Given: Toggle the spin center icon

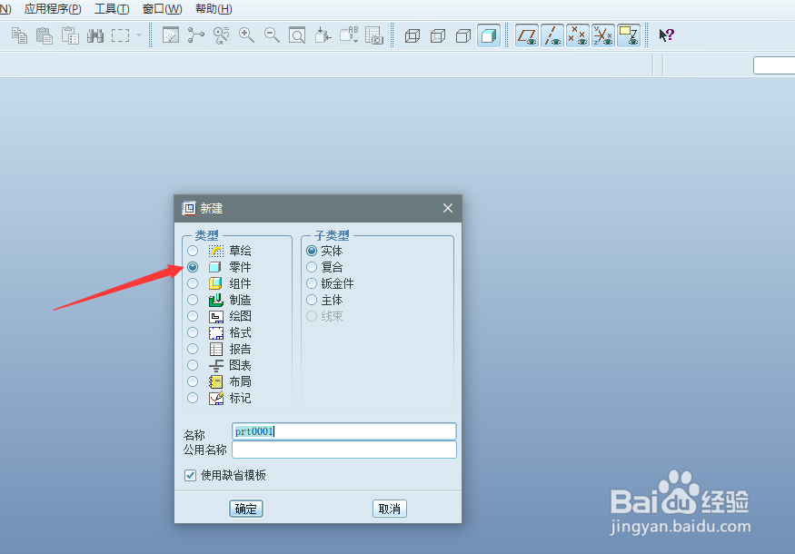Looking at the screenshot, I should (195, 35).
